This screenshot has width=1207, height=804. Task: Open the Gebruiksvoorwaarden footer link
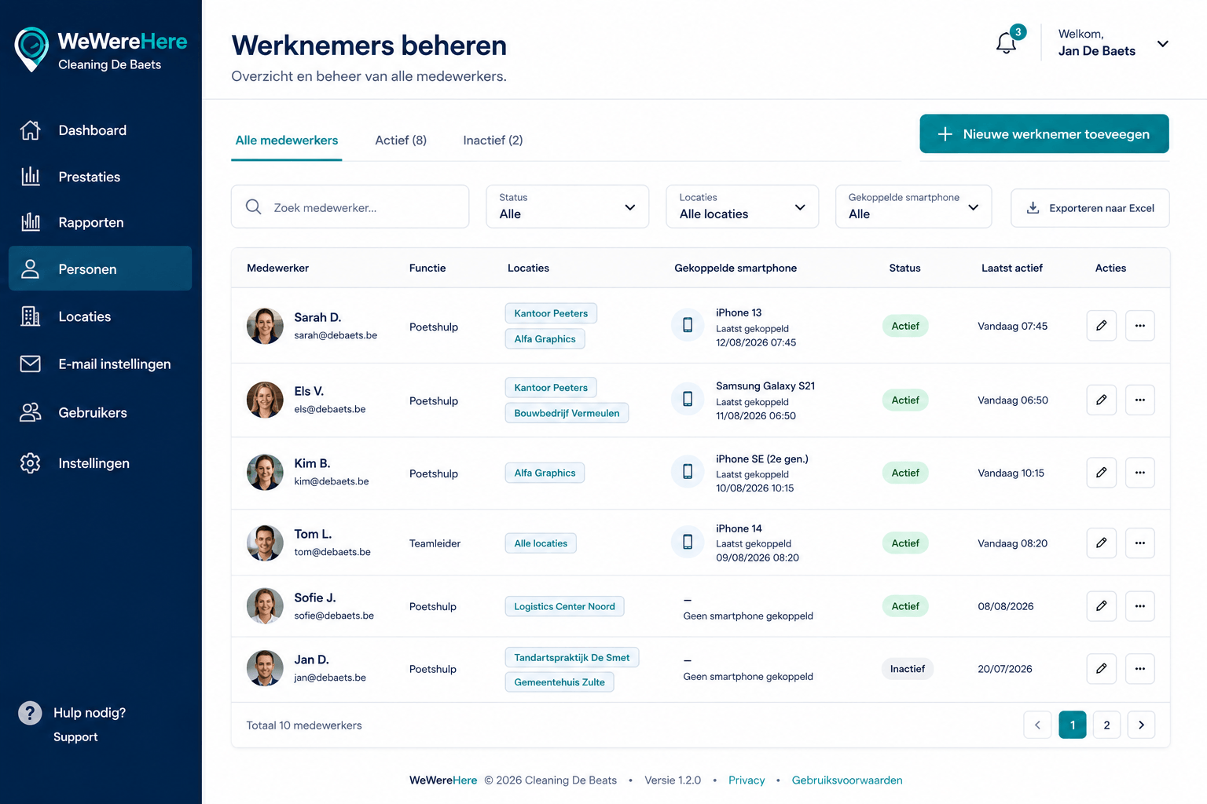[847, 780]
